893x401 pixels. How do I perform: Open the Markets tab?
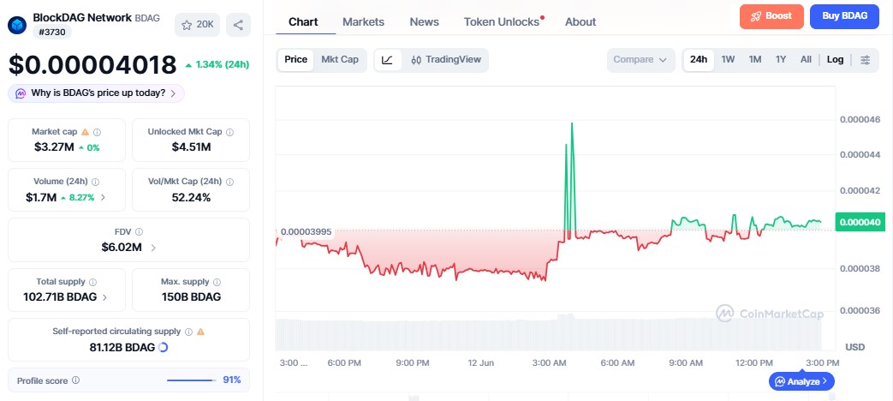pos(363,22)
